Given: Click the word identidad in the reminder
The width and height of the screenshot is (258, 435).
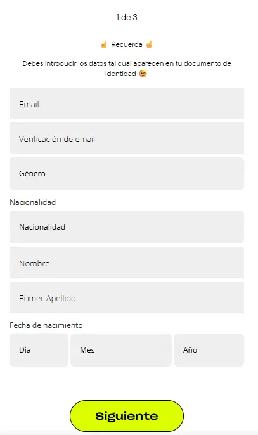Looking at the screenshot, I should (x=120, y=74).
